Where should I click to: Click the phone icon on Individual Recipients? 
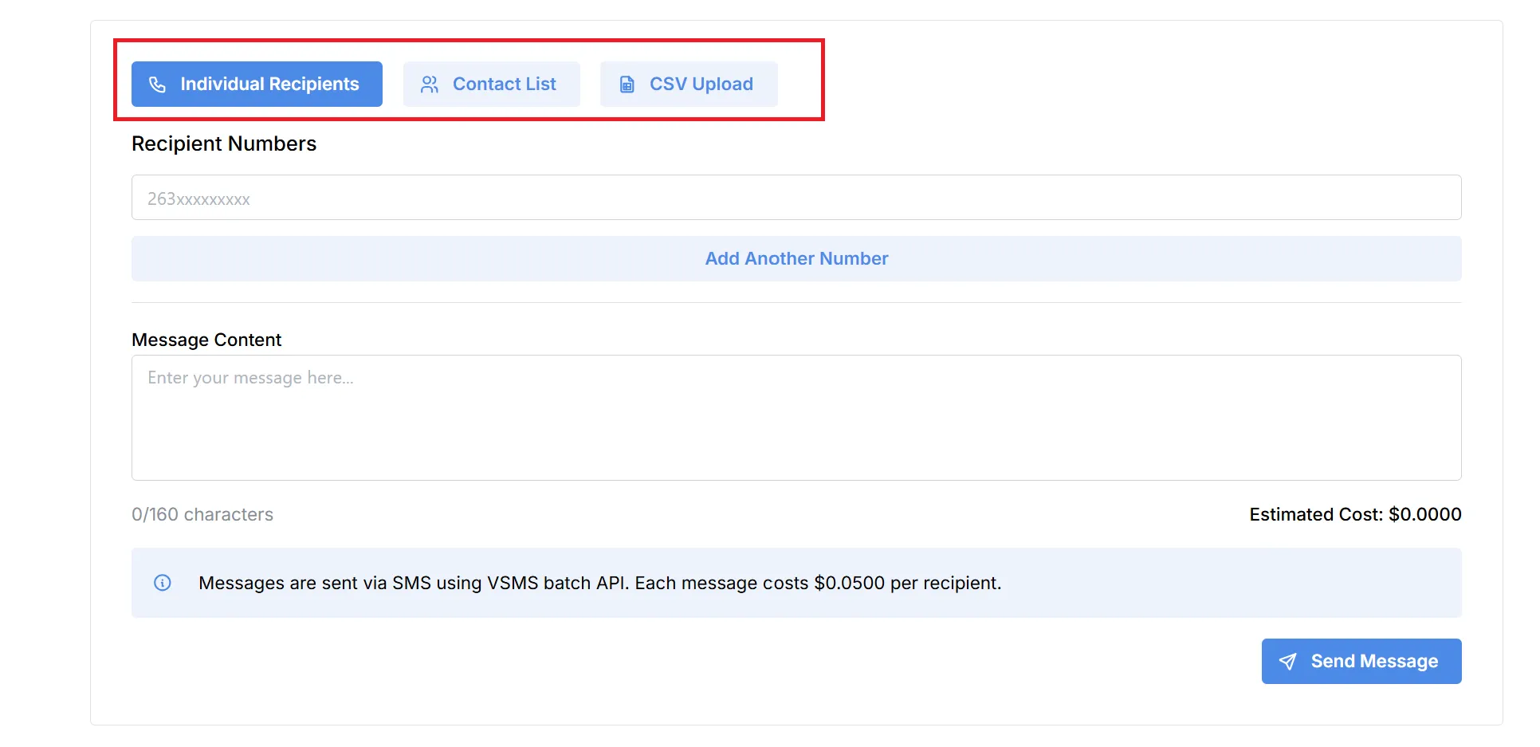pos(157,85)
